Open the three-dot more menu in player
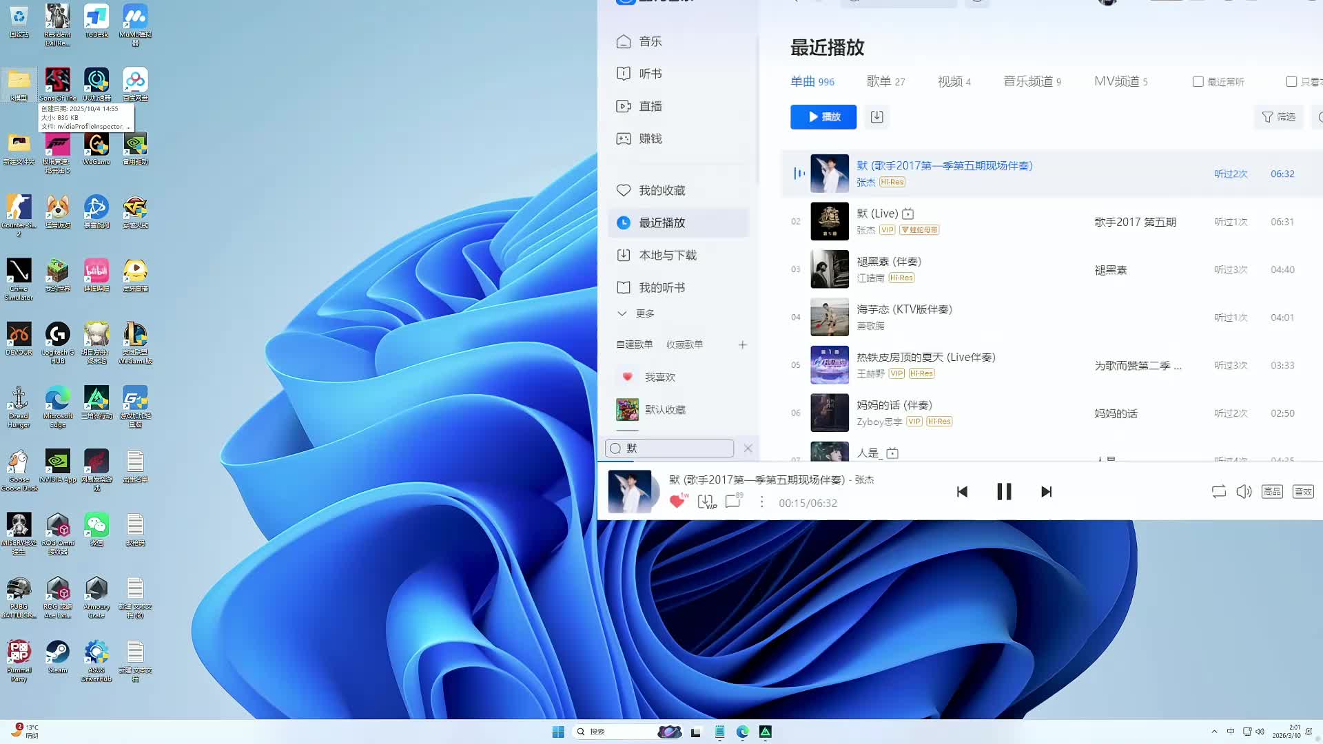This screenshot has height=744, width=1323. point(761,502)
